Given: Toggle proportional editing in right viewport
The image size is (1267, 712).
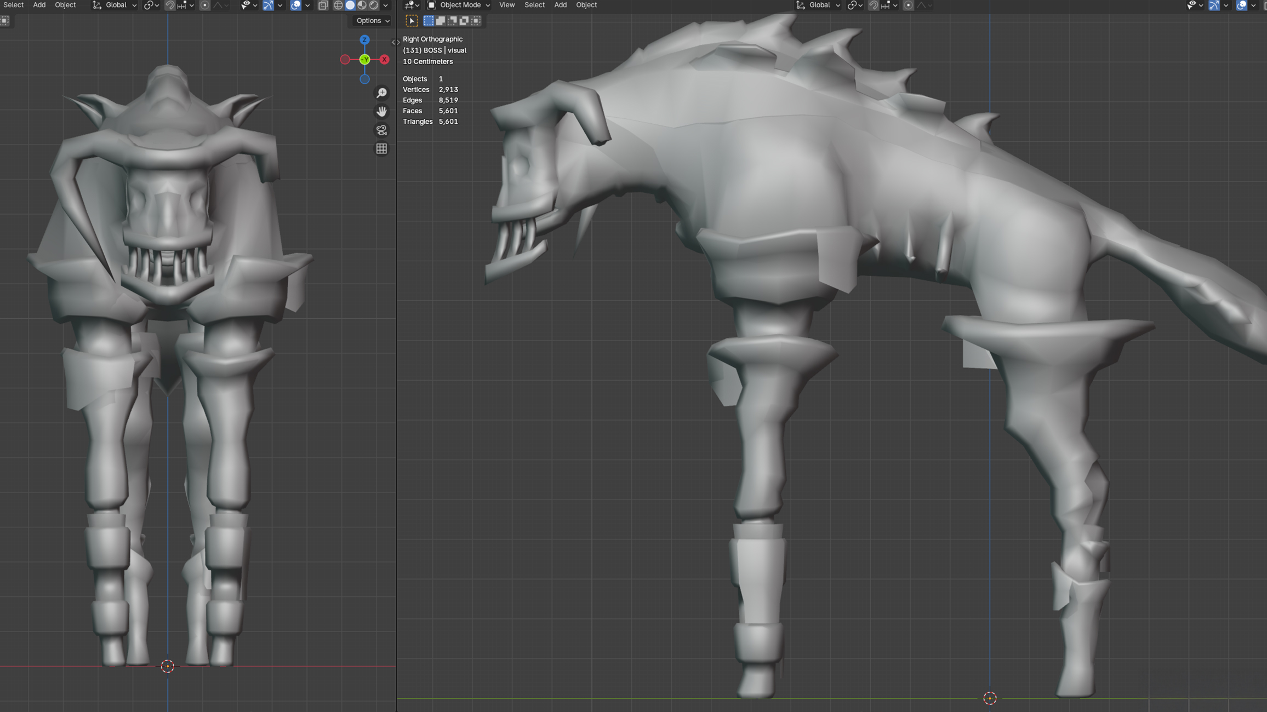Looking at the screenshot, I should 908,5.
